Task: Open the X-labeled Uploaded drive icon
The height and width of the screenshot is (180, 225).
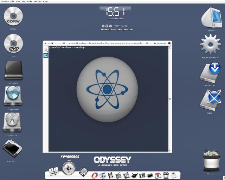Action: click(x=12, y=122)
